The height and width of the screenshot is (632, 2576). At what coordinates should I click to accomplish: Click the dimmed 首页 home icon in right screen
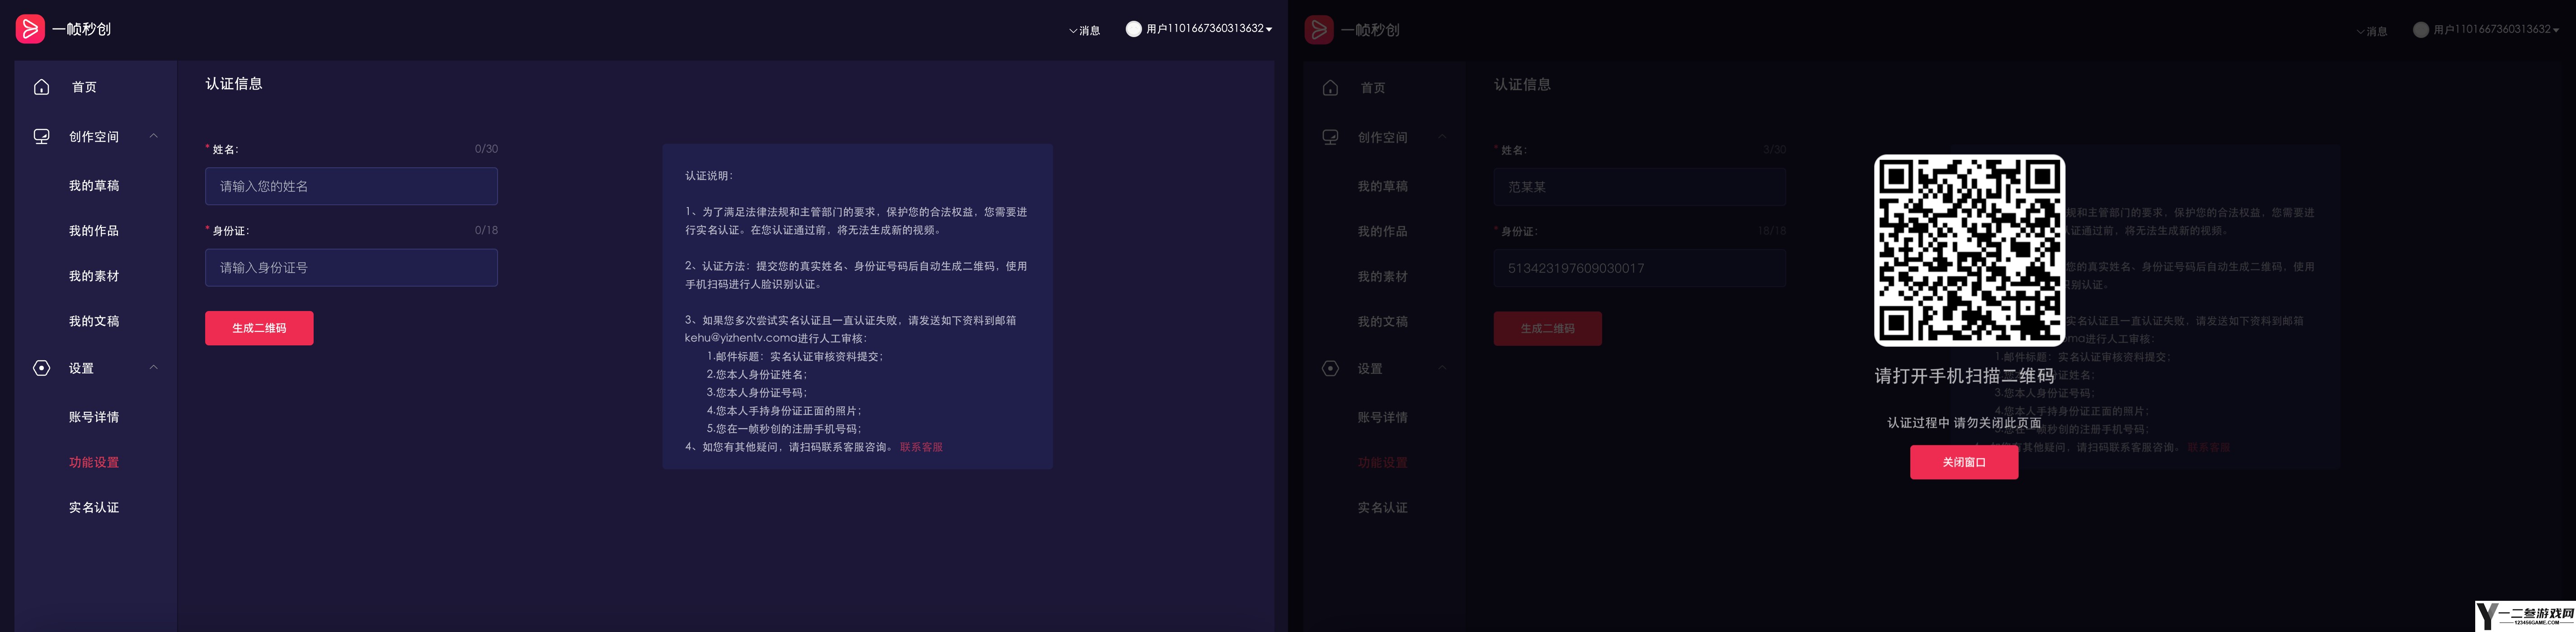1330,88
